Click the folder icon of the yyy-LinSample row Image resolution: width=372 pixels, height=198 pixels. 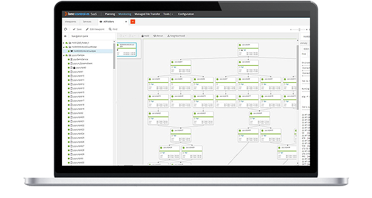point(70,55)
